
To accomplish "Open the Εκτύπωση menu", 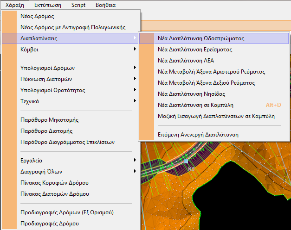I will (x=48, y=5).
